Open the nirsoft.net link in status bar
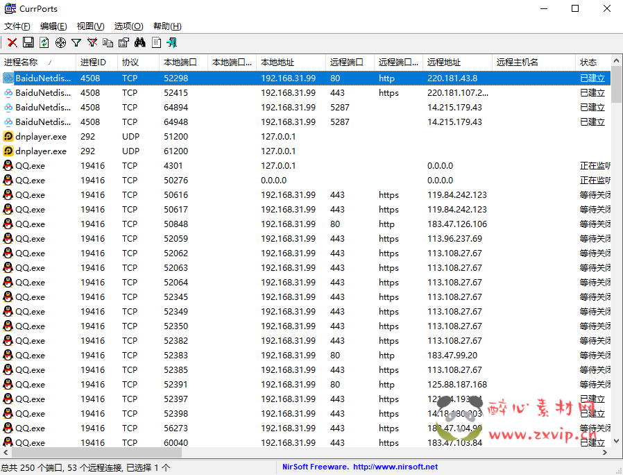This screenshot has width=623, height=475. (x=395, y=467)
